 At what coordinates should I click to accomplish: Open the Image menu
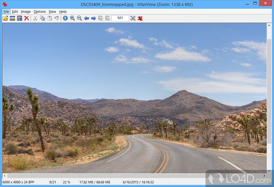point(26,12)
